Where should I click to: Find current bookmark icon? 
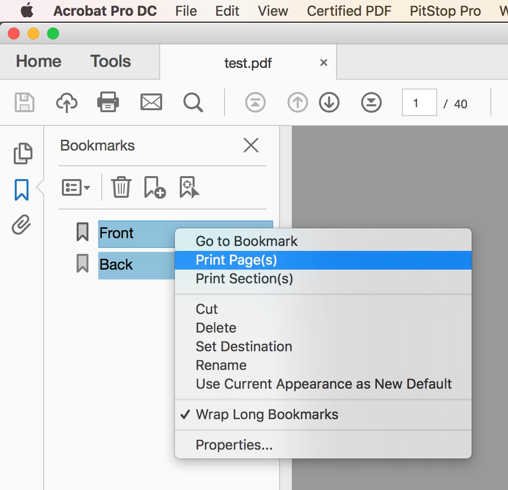click(189, 187)
